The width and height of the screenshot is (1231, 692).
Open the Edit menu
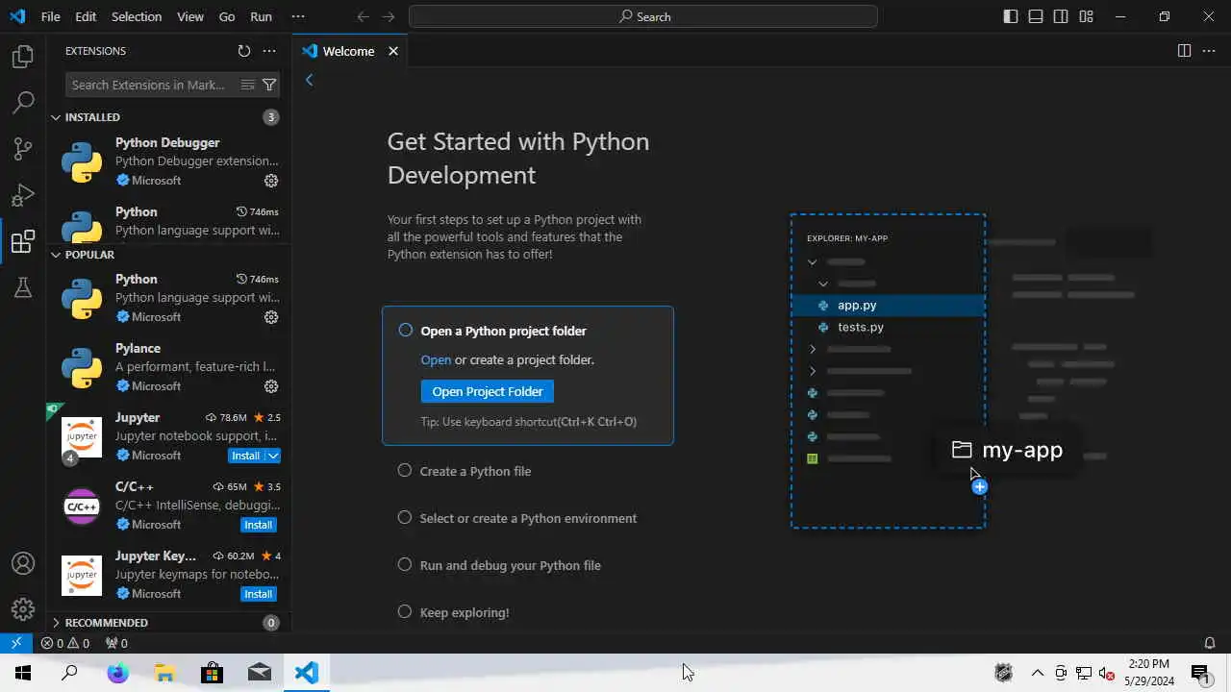click(86, 16)
